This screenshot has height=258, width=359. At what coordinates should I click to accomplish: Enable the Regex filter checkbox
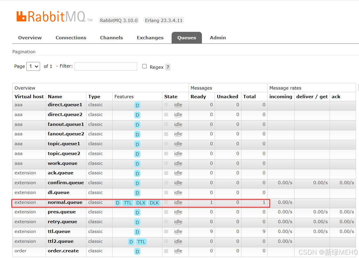[145, 66]
